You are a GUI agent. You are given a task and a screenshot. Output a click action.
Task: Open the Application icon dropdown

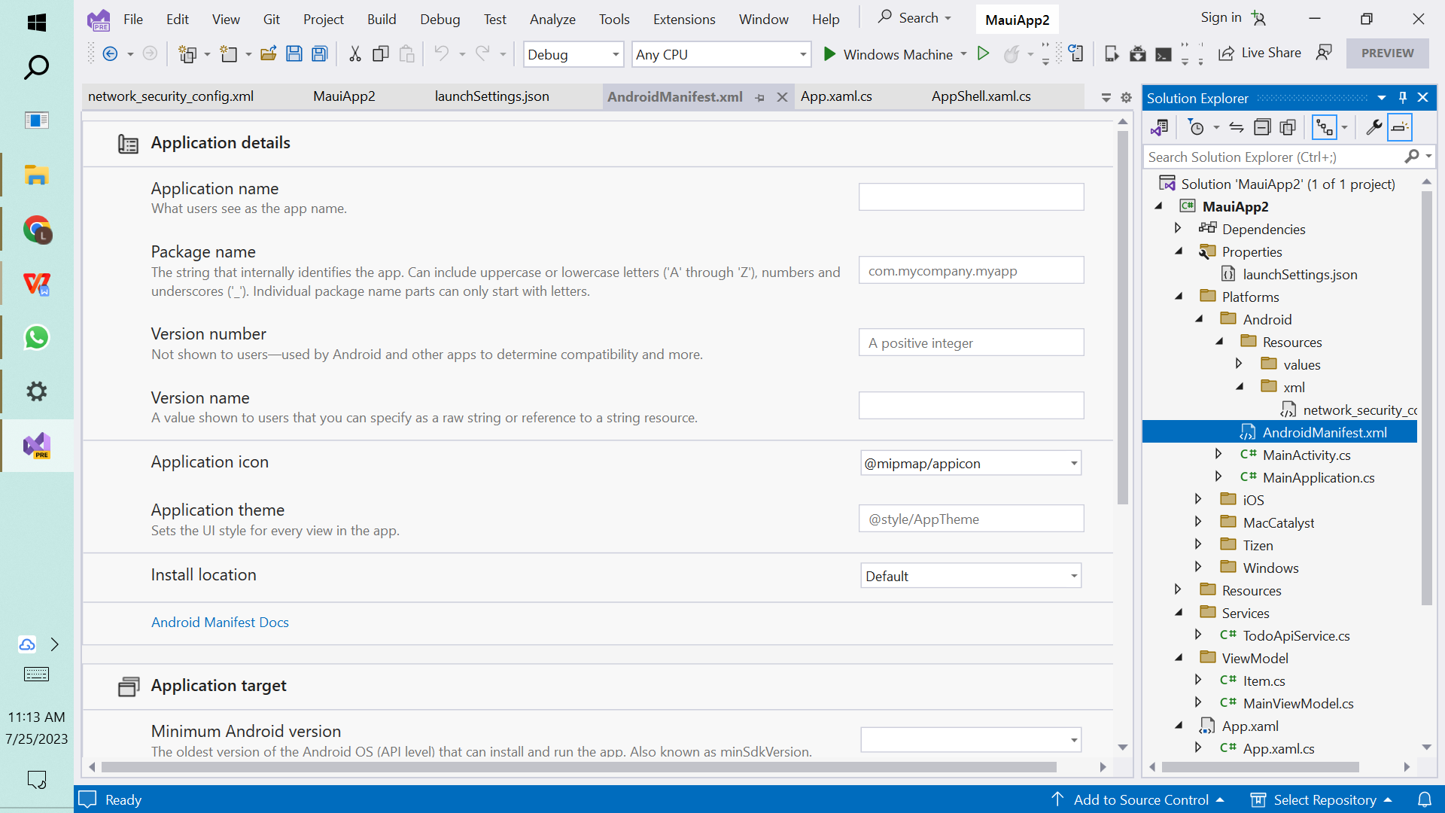click(1075, 463)
